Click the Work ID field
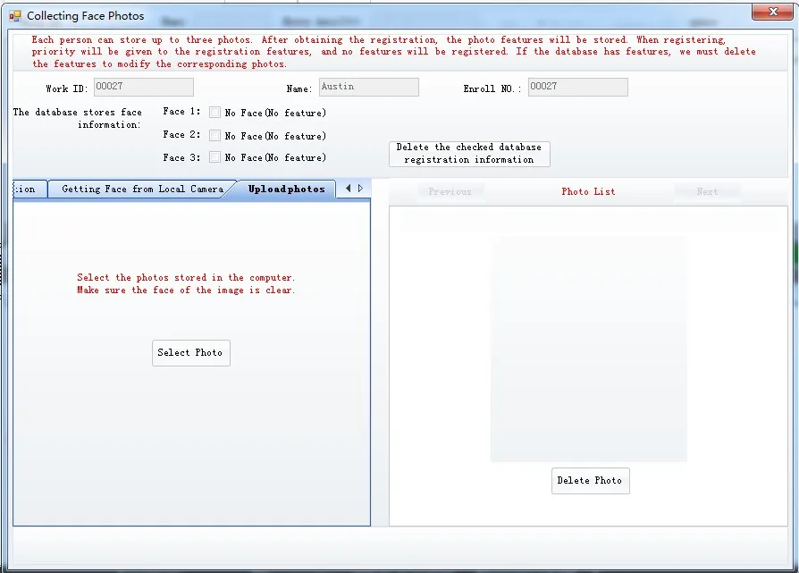This screenshot has height=573, width=799. tap(143, 87)
